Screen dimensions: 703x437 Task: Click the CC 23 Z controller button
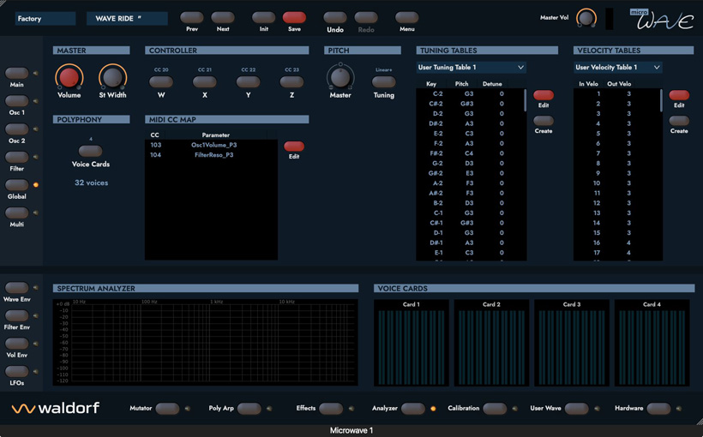point(291,82)
